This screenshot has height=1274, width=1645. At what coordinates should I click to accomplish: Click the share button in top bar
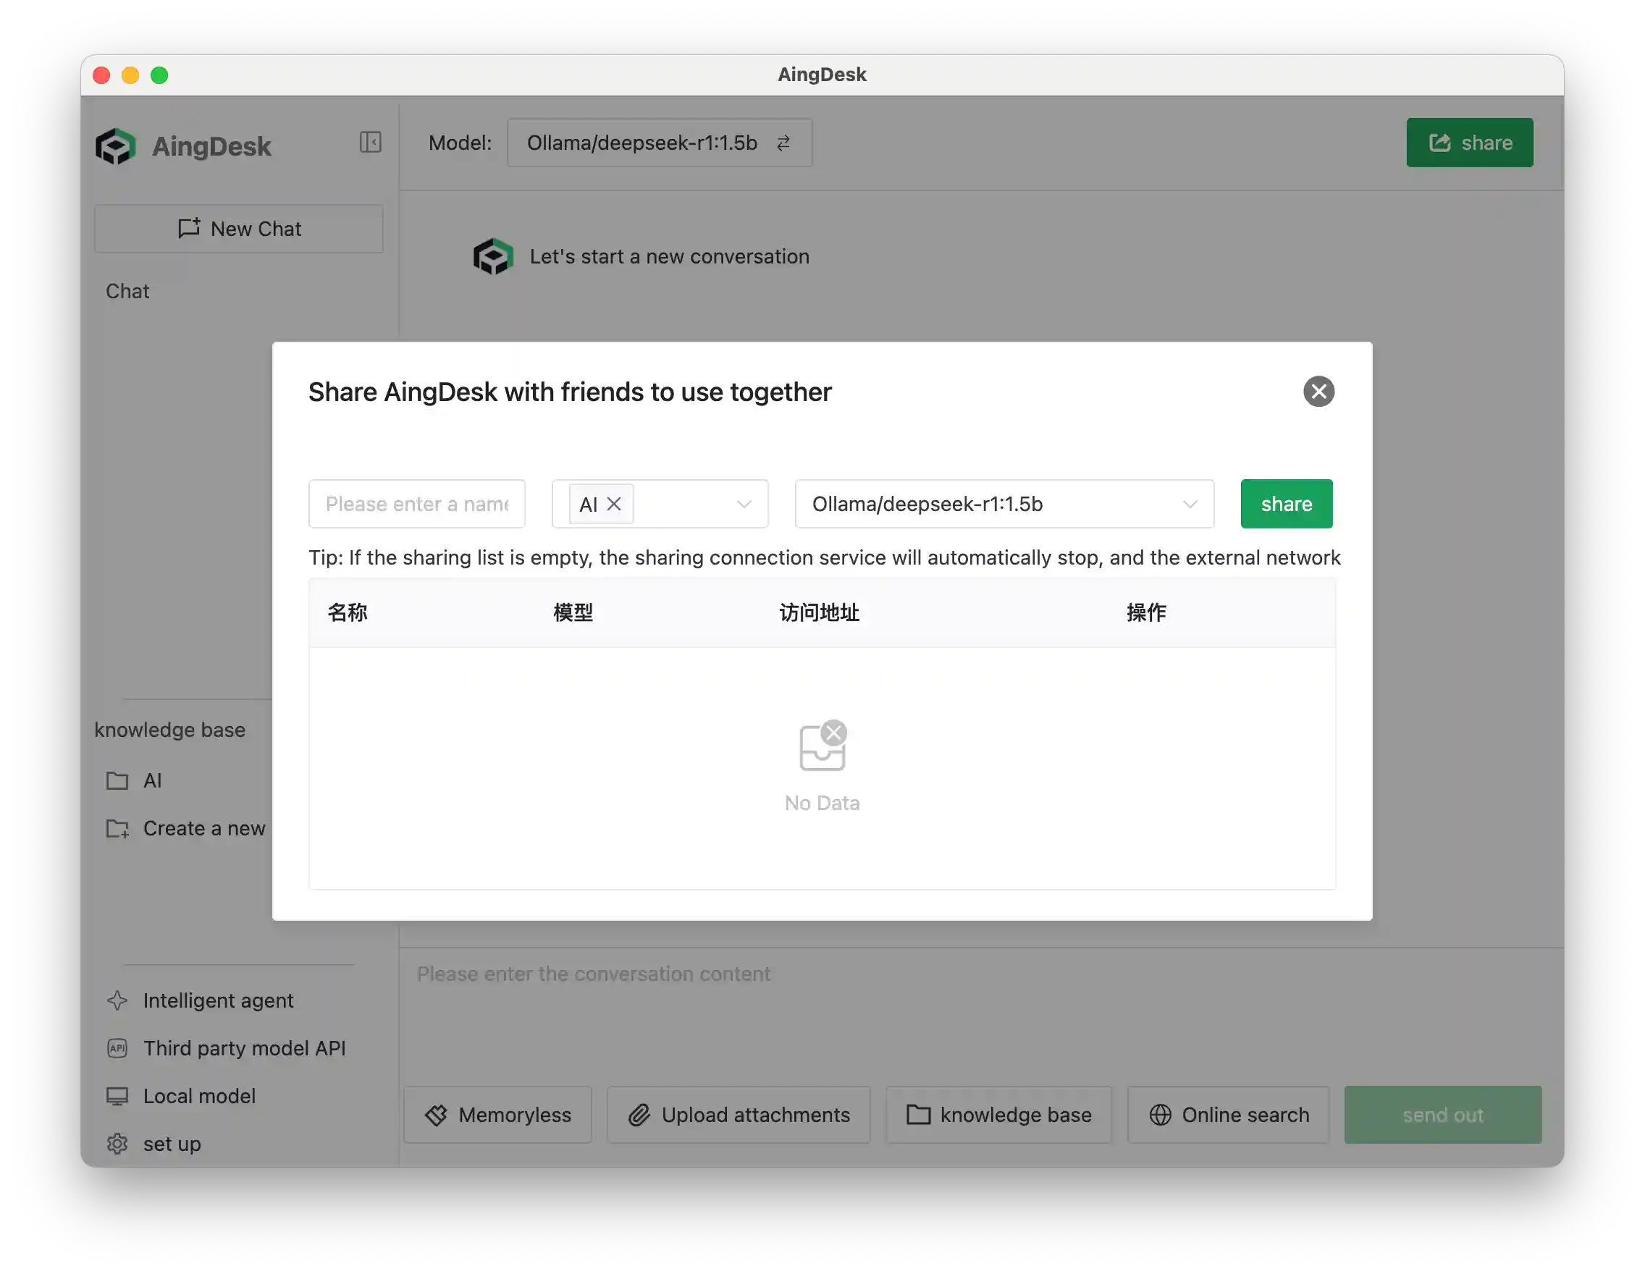pyautogui.click(x=1469, y=143)
